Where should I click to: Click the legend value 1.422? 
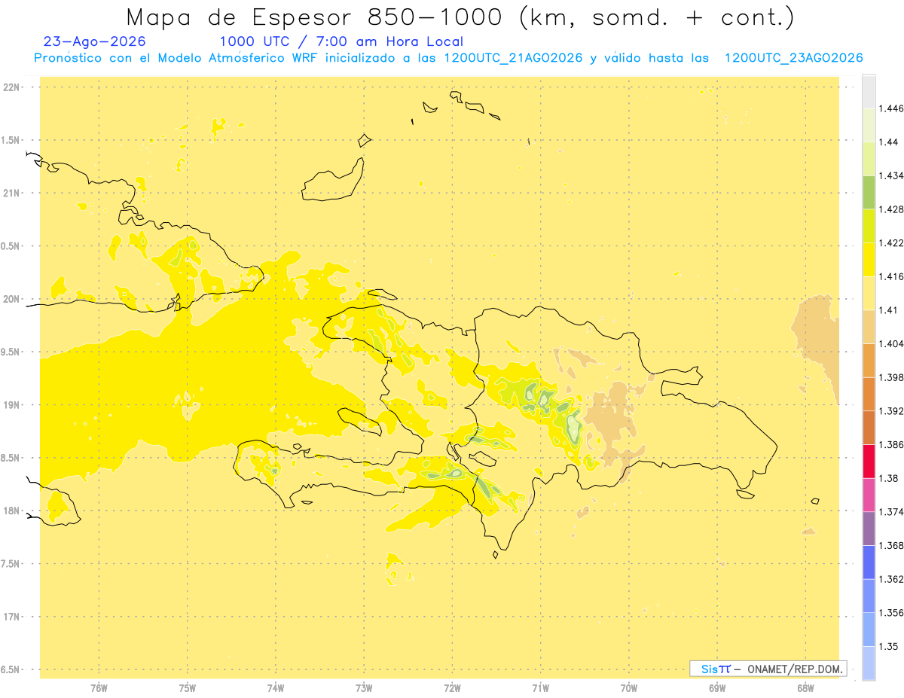tap(893, 242)
